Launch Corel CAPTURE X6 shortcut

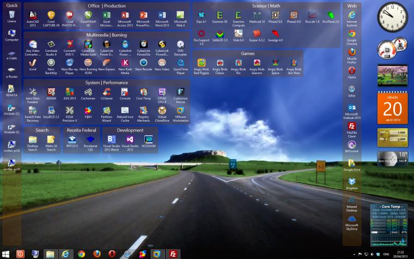pos(51,19)
